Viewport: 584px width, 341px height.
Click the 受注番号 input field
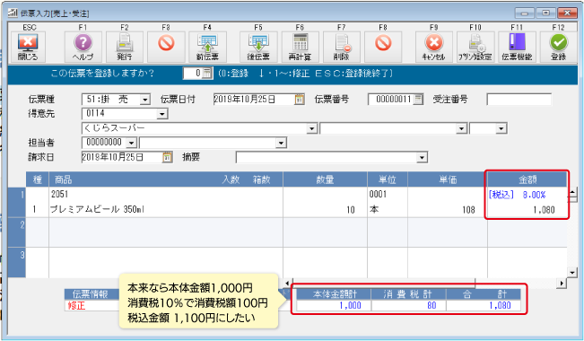pos(519,100)
